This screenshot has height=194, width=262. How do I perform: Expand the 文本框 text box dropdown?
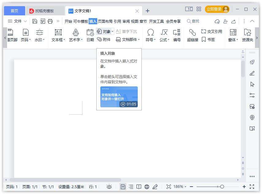tap(64, 40)
